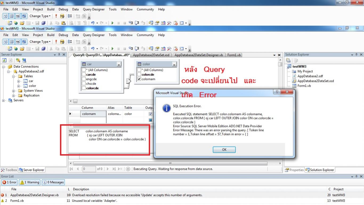The height and width of the screenshot is (205, 364).
Task: Switch to AppDatabase2DataSet.Designer.vb tab
Action: tap(199, 55)
